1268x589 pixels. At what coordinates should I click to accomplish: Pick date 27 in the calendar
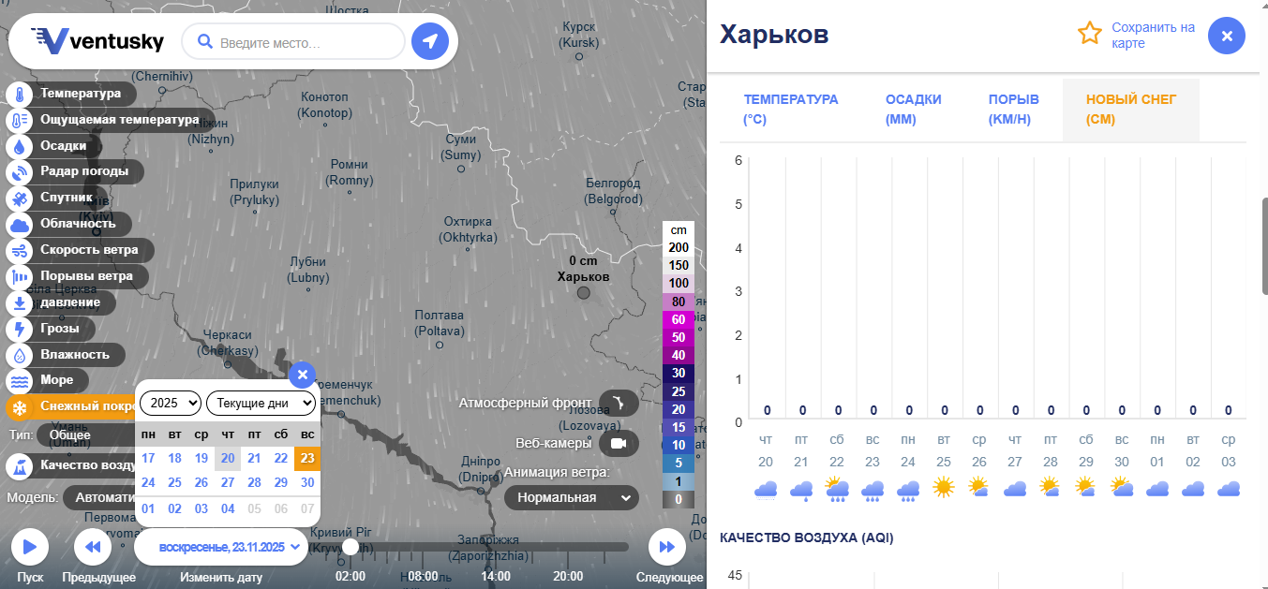point(228,482)
